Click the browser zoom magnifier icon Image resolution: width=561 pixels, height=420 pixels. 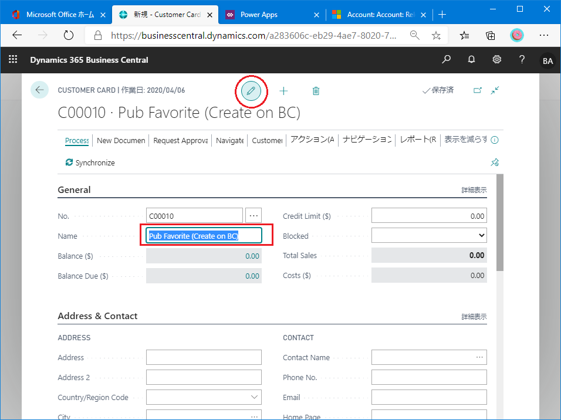click(415, 35)
